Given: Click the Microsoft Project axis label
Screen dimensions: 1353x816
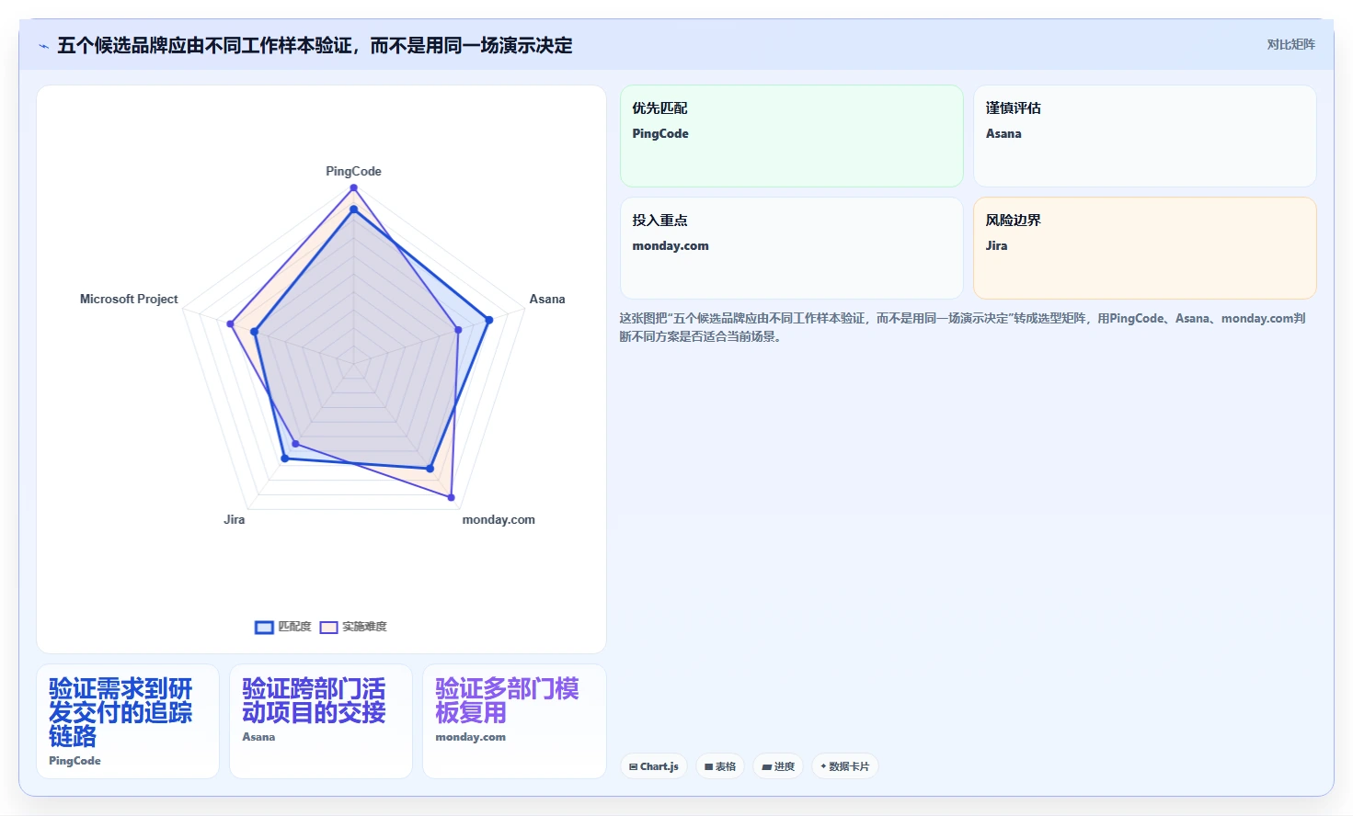Looking at the screenshot, I should (x=129, y=299).
